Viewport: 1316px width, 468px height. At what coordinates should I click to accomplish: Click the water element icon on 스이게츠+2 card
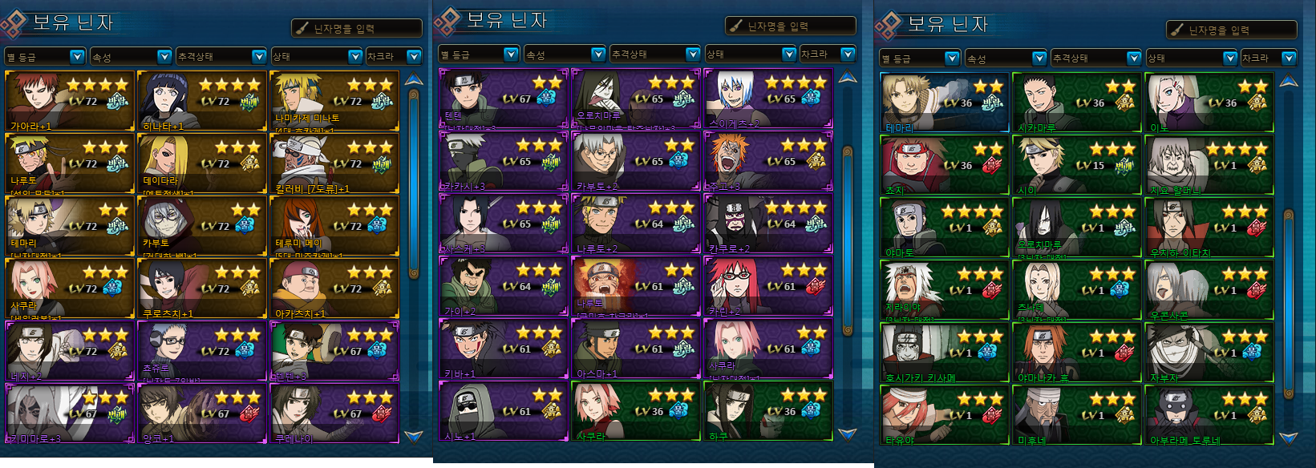tap(812, 99)
